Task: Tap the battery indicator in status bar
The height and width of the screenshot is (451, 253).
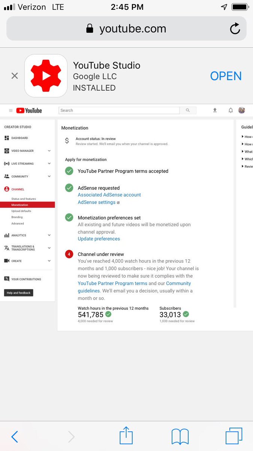Action: click(x=240, y=7)
